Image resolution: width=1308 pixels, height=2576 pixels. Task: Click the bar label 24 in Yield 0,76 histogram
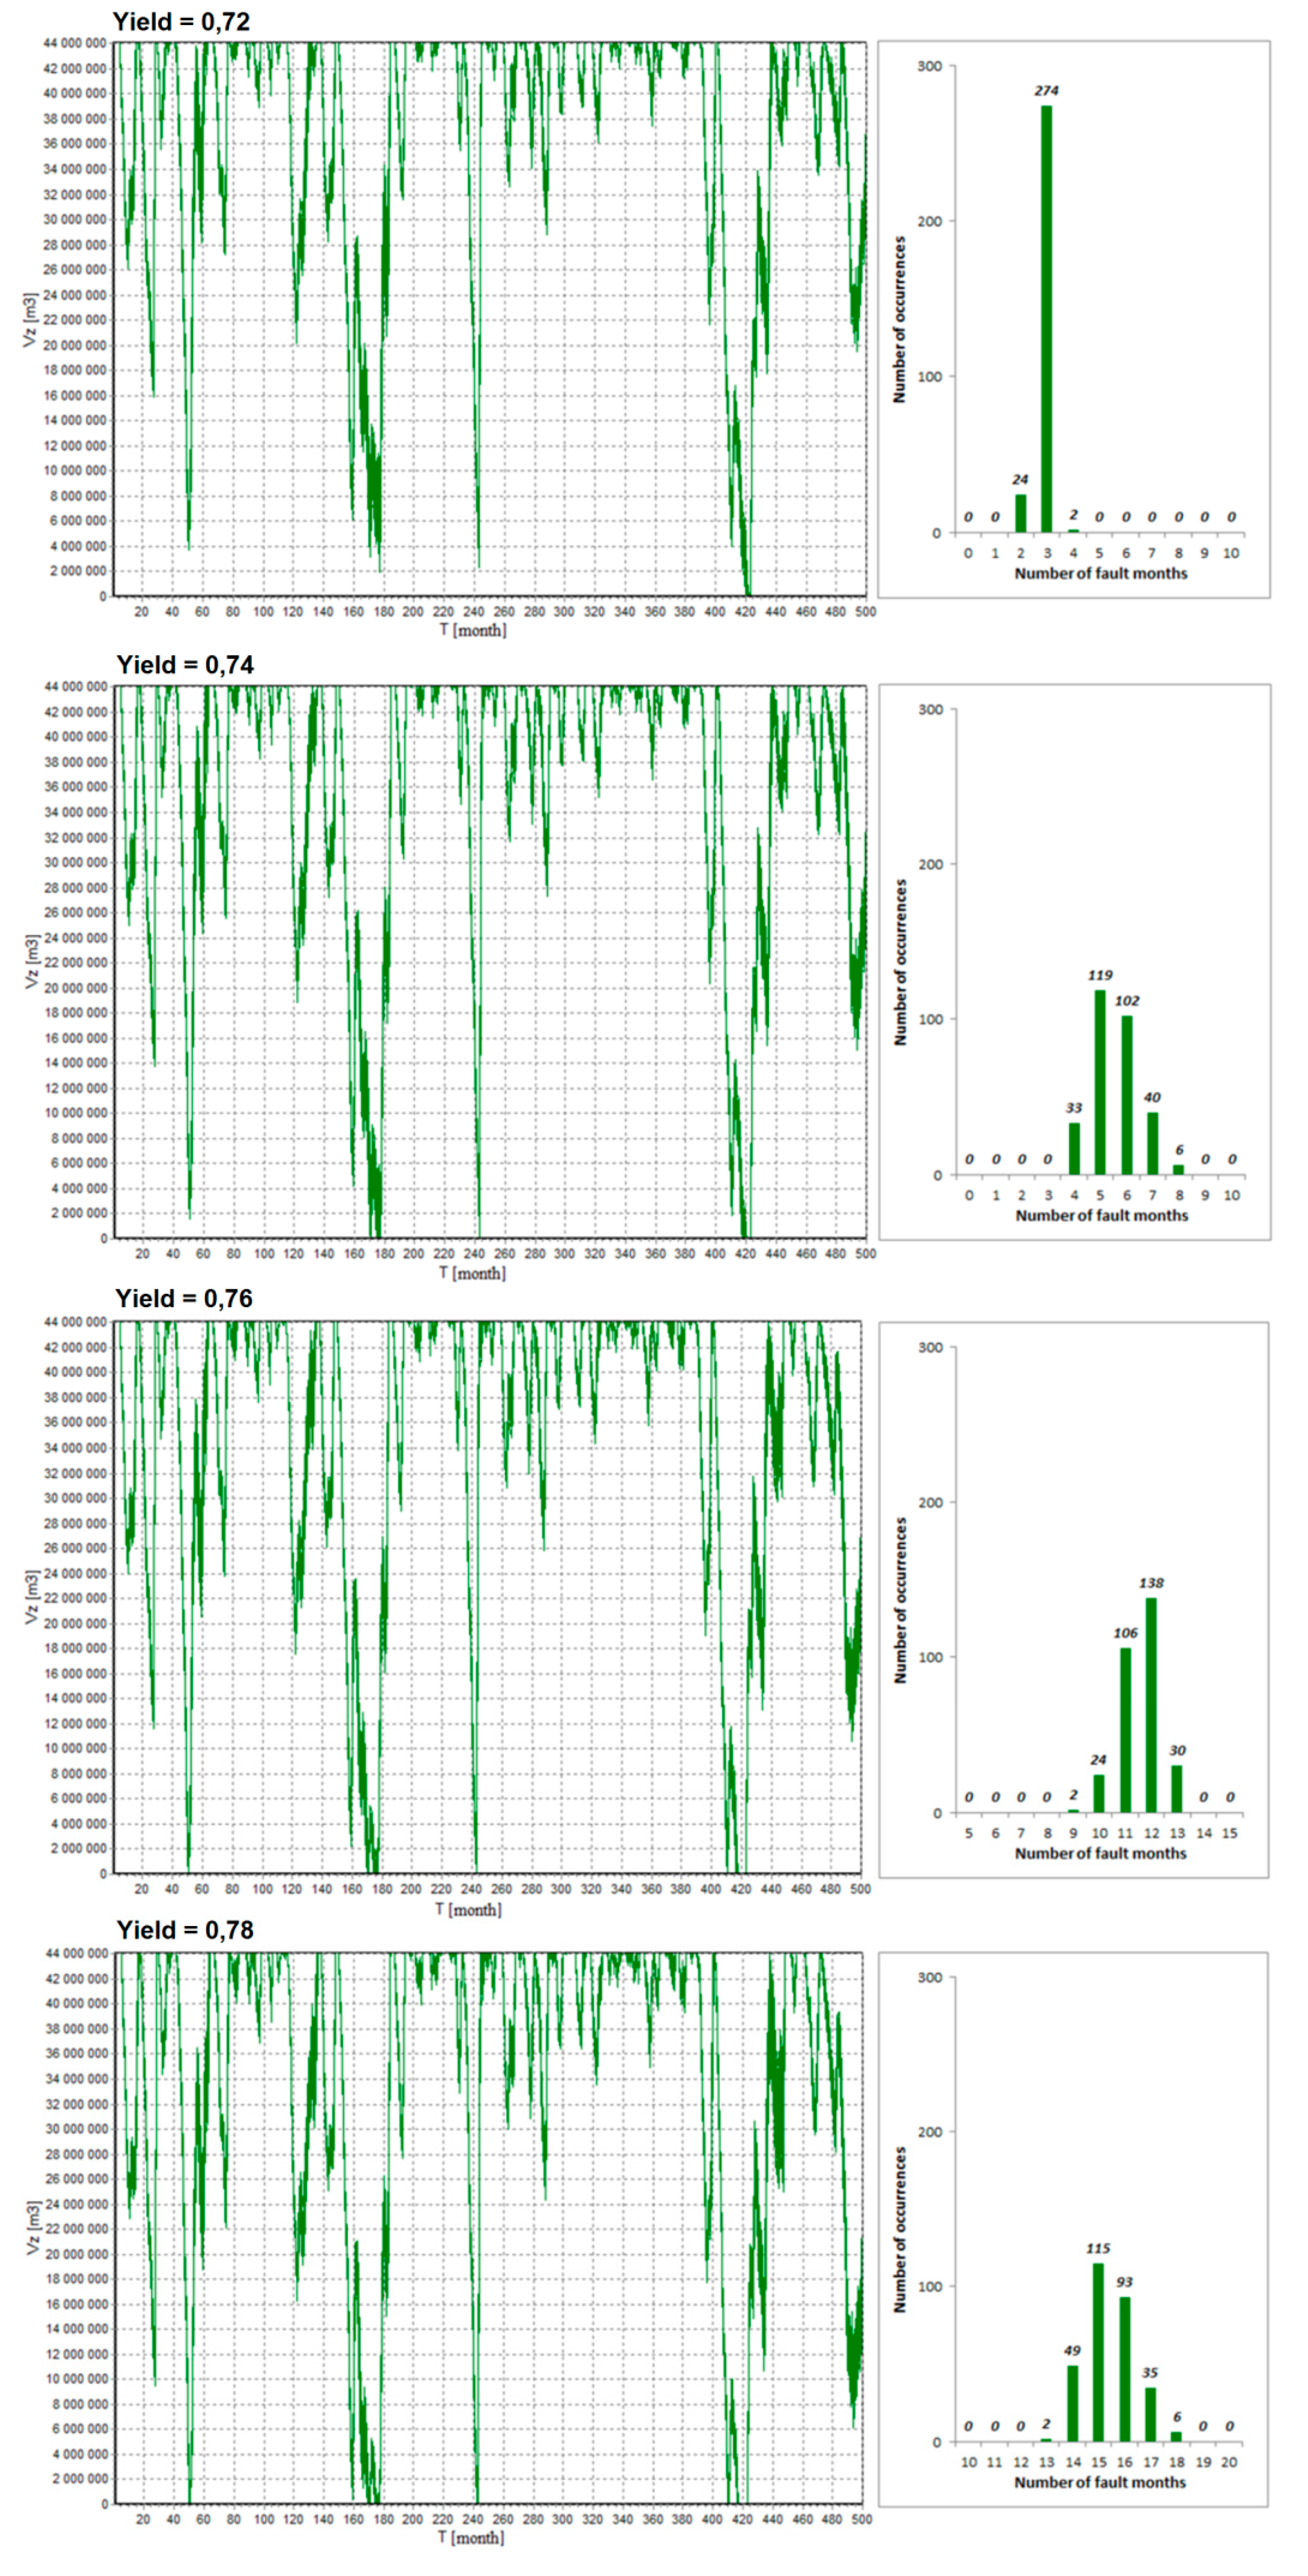(x=1098, y=1760)
